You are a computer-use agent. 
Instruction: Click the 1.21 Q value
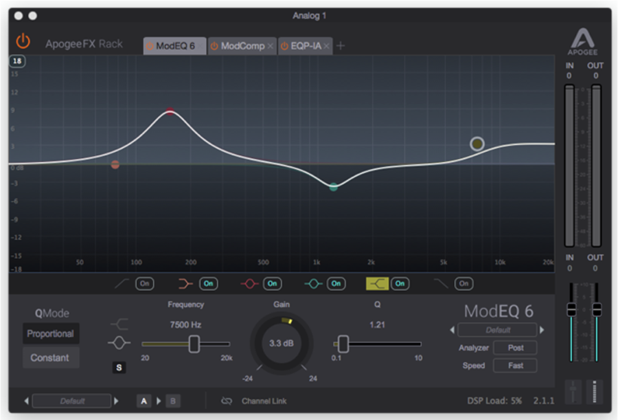(377, 325)
